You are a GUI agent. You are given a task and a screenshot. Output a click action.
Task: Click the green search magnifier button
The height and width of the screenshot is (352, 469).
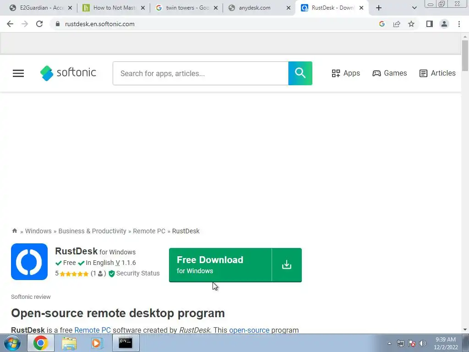[x=300, y=73]
